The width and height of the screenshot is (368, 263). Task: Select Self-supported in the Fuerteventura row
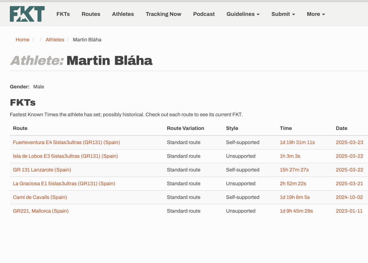(243, 142)
